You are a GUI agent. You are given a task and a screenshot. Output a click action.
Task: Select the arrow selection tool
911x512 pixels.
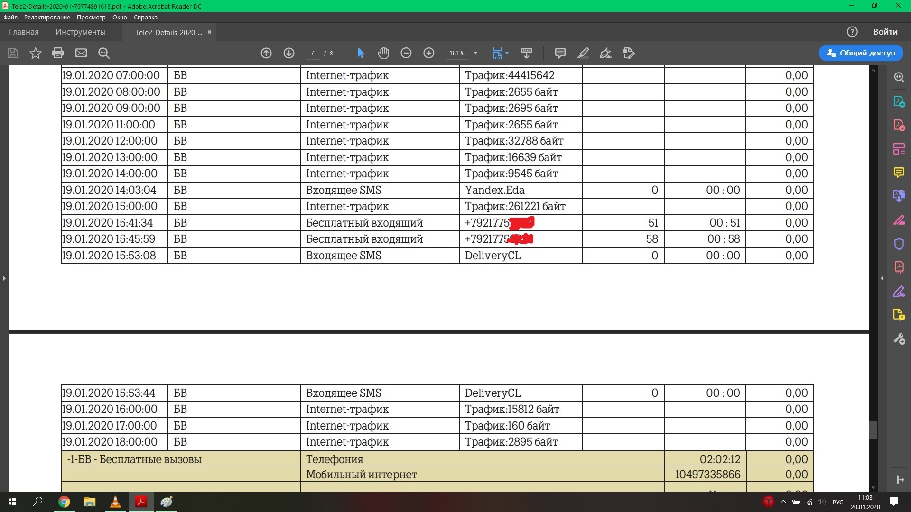[x=361, y=53]
